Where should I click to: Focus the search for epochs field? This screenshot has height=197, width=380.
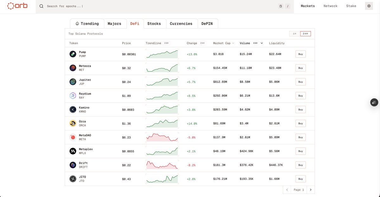160,6
